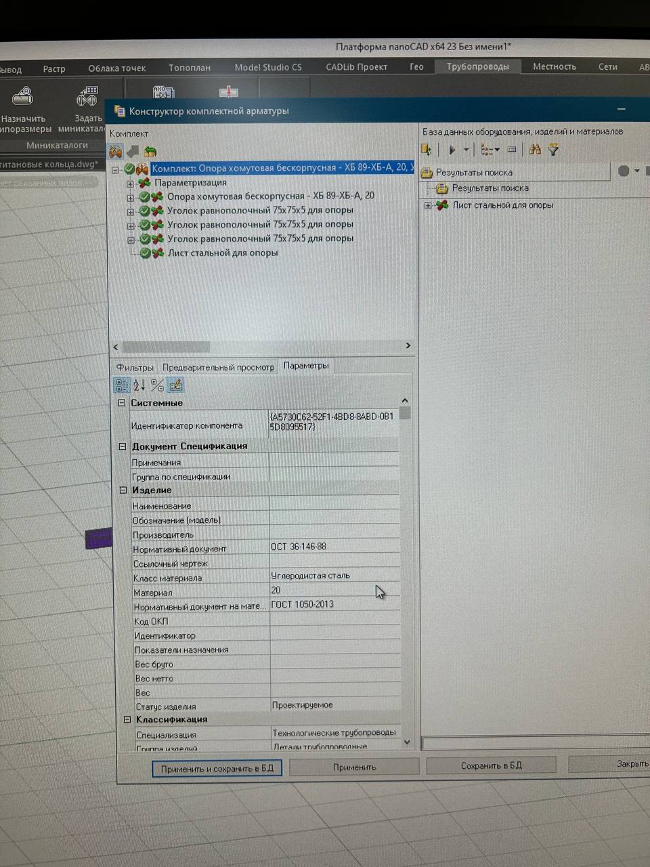Image resolution: width=650 pixels, height=867 pixels.
Task: Click the 'Назначить типоразмеры' ribbon icon
Action: [x=23, y=98]
